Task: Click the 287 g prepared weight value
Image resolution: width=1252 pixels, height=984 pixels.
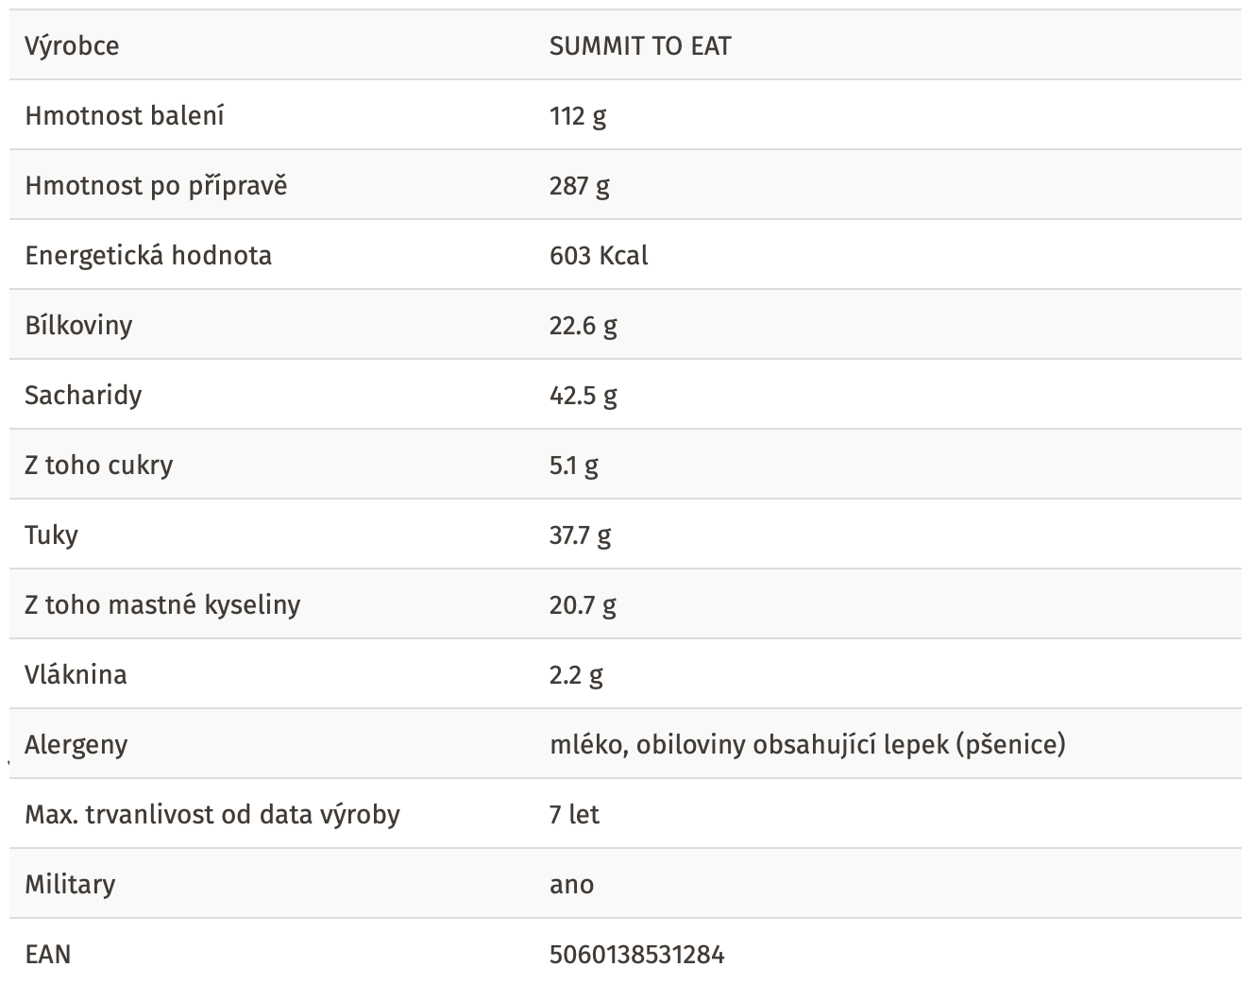Action: point(580,186)
